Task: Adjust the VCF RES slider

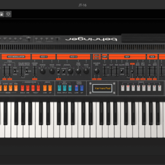Action: click(x=117, y=71)
